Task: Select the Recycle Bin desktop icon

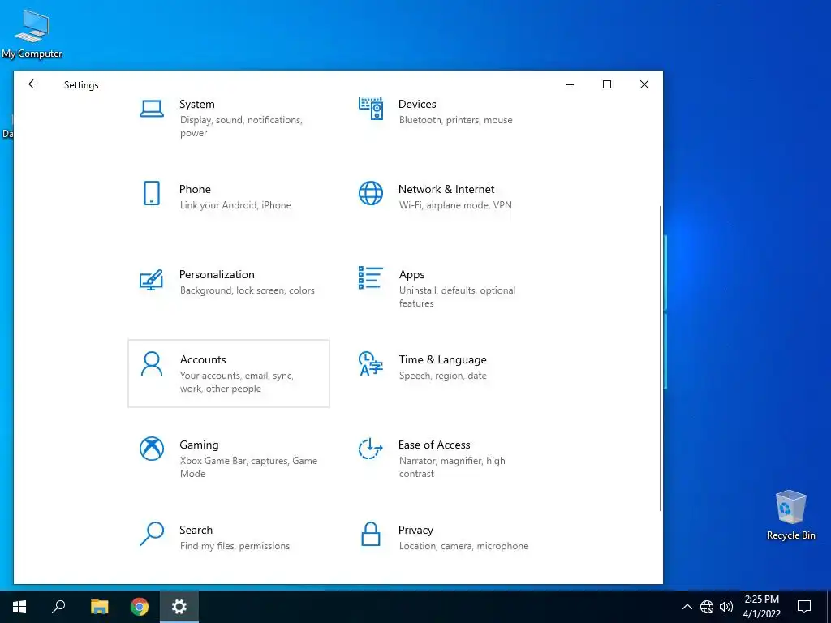Action: click(790, 514)
